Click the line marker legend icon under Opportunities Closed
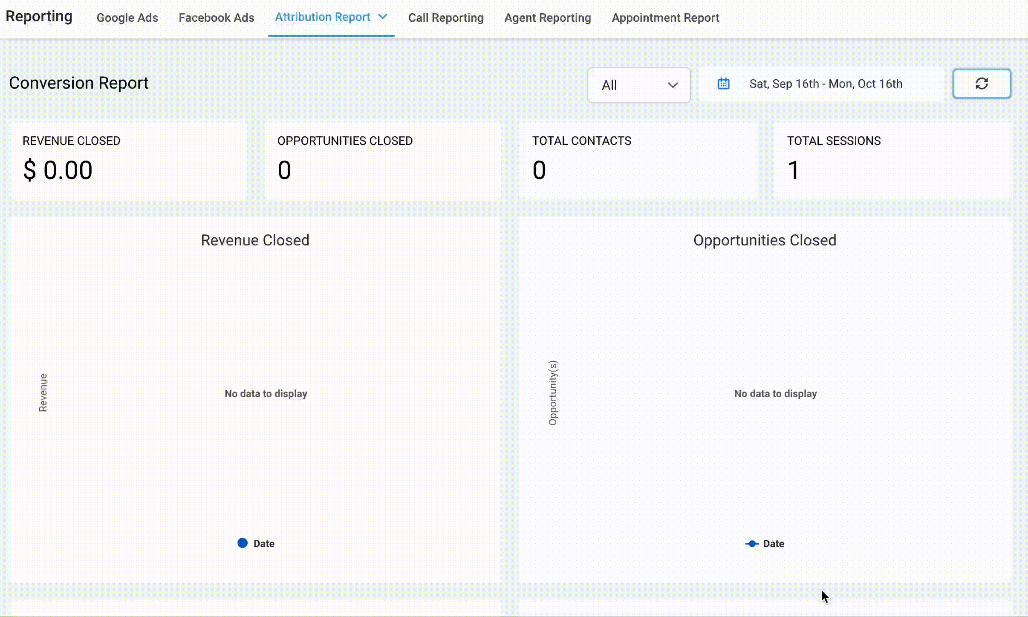Viewport: 1028px width, 617px height. tap(752, 543)
